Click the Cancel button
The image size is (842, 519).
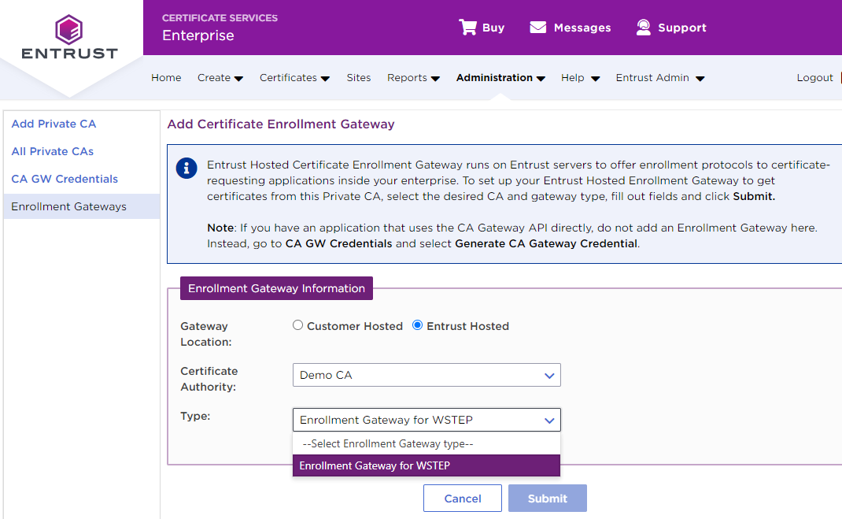point(463,499)
